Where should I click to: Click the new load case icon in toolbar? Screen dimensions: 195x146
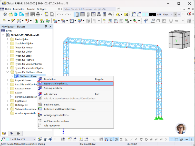[133, 15]
